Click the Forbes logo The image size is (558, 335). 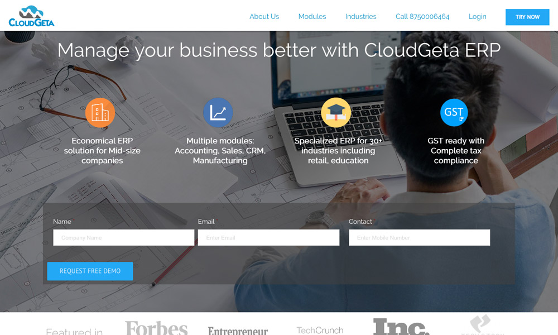[x=156, y=328]
